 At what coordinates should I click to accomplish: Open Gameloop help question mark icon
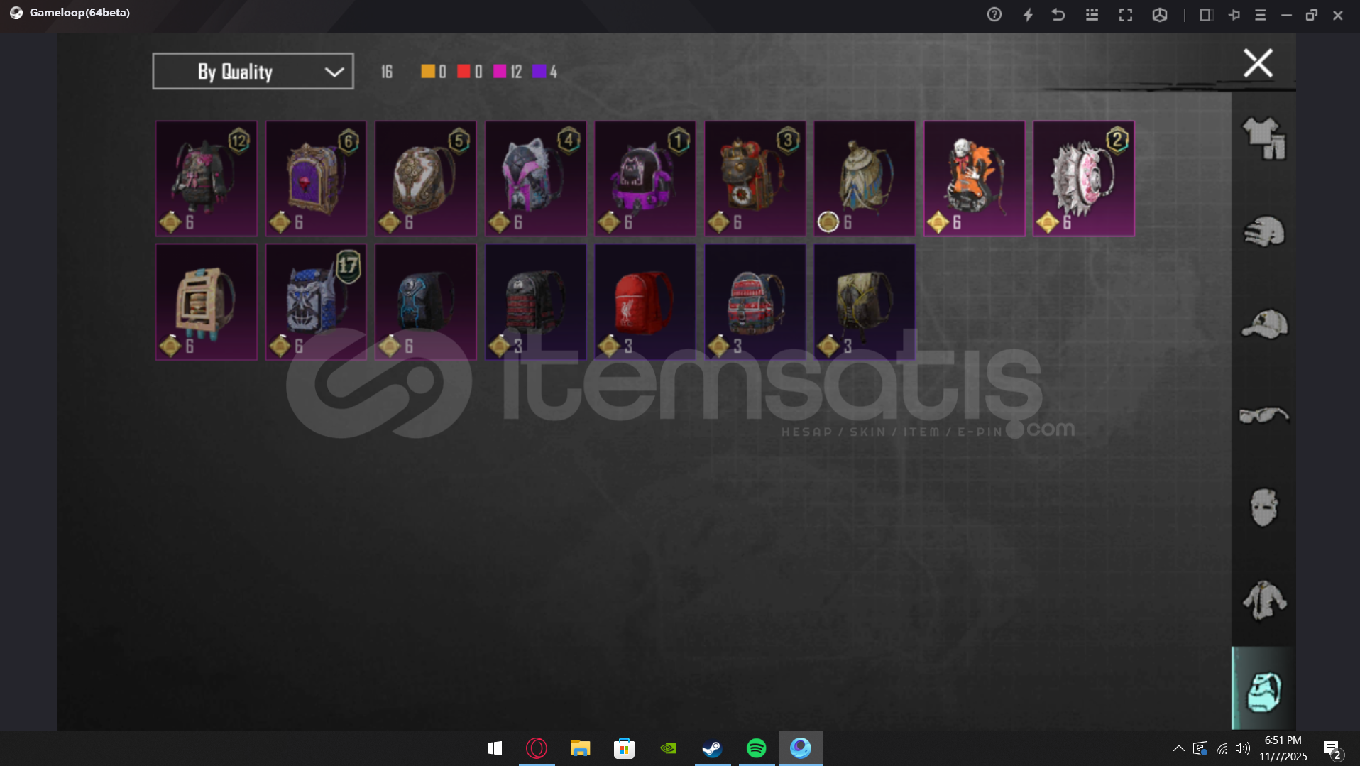[994, 15]
